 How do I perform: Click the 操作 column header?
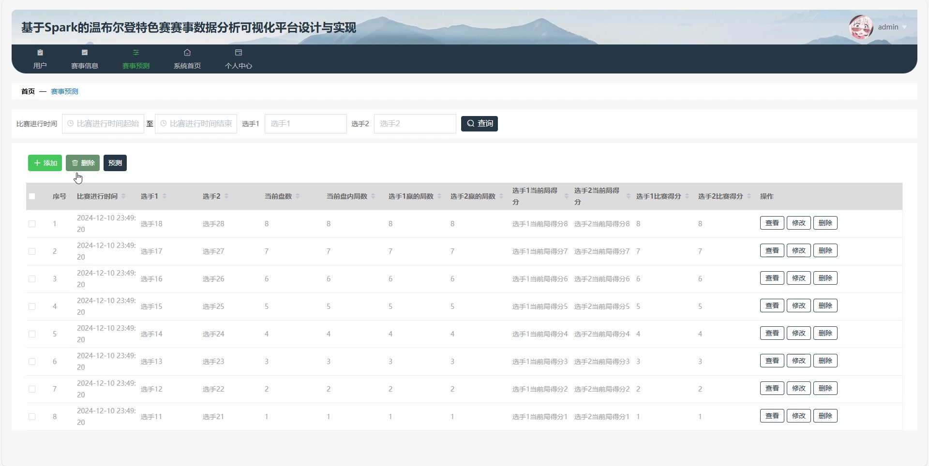point(767,196)
